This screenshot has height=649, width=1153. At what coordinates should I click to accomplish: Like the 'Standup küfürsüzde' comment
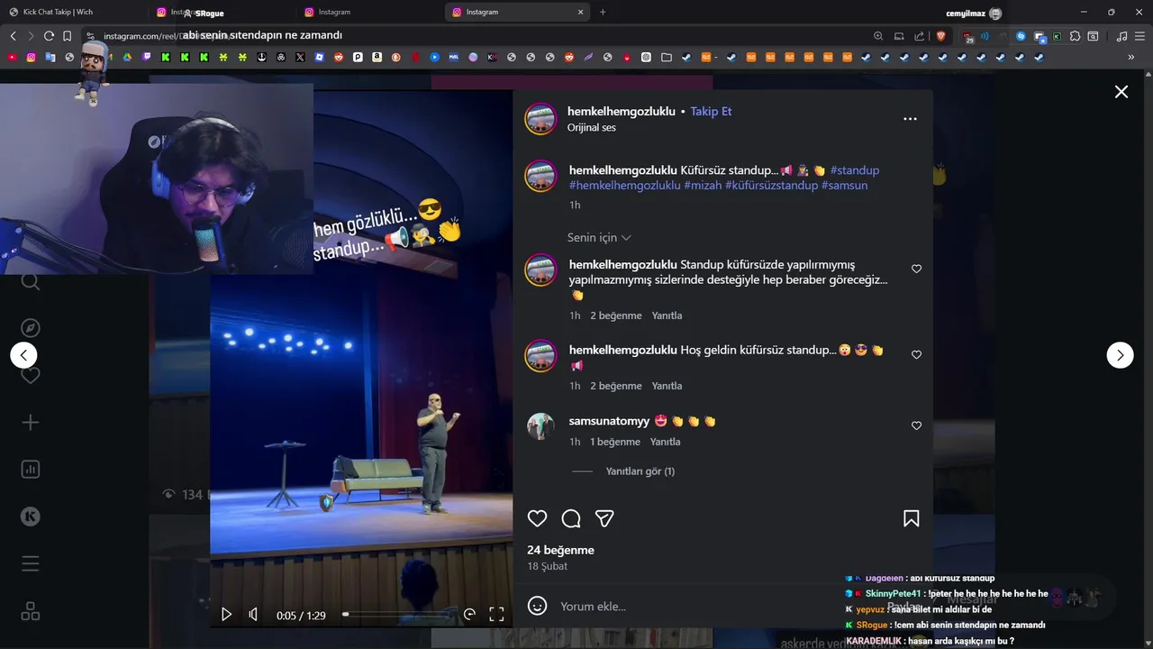point(916,269)
